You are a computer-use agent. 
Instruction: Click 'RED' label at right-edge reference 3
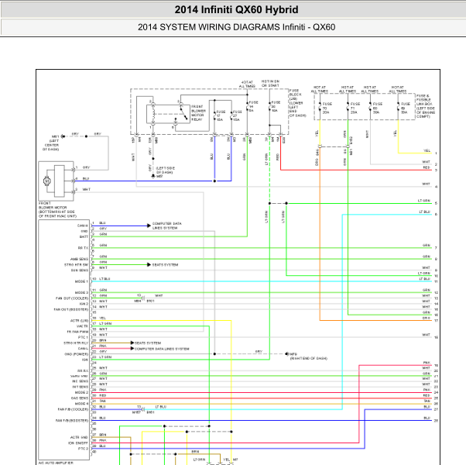427,167
